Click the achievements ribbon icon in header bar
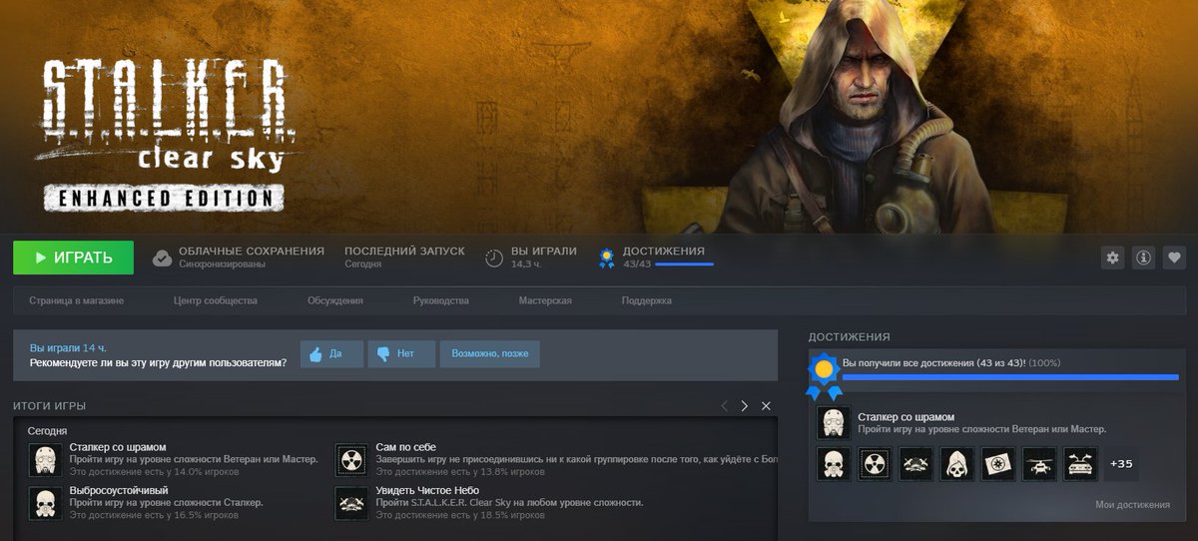Screen dimensions: 1198x541 tap(606, 259)
